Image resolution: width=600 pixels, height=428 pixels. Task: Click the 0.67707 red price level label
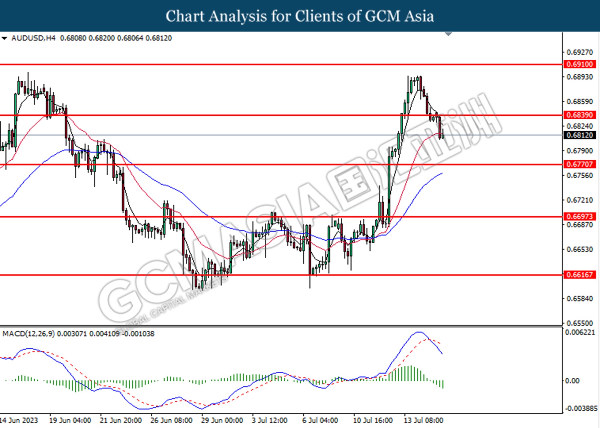click(x=580, y=164)
